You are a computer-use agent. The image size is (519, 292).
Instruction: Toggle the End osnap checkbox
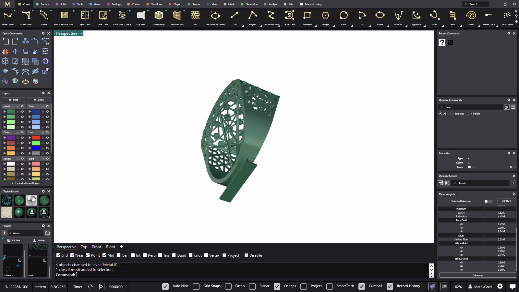coord(58,255)
